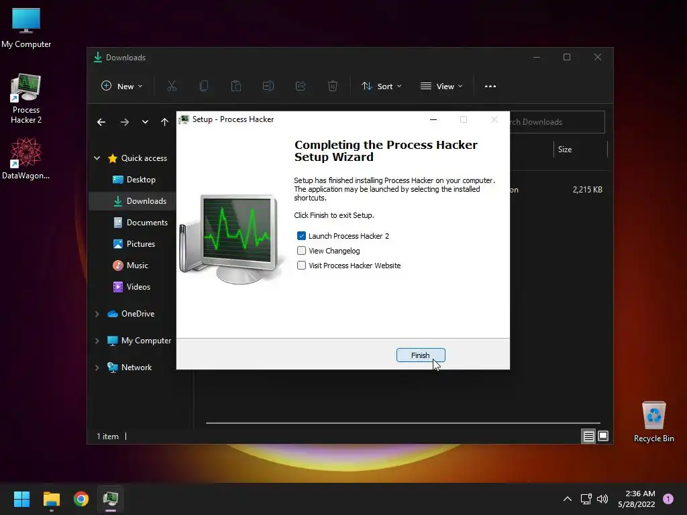This screenshot has height=515, width=687.
Task: Click the horizontal scrollbar in Downloads
Action: tap(403, 423)
